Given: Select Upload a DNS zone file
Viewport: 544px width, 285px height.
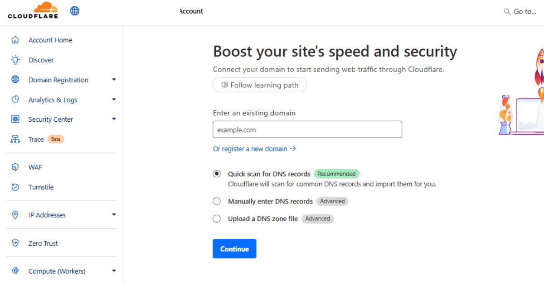Looking at the screenshot, I should tap(217, 218).
